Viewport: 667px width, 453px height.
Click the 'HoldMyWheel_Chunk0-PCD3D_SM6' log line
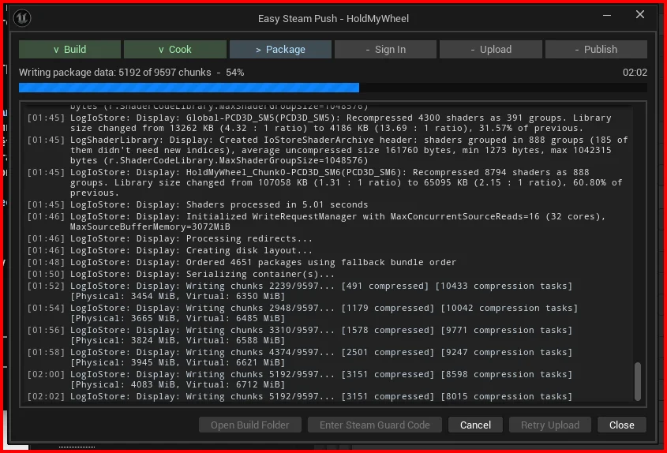pyautogui.click(x=325, y=182)
